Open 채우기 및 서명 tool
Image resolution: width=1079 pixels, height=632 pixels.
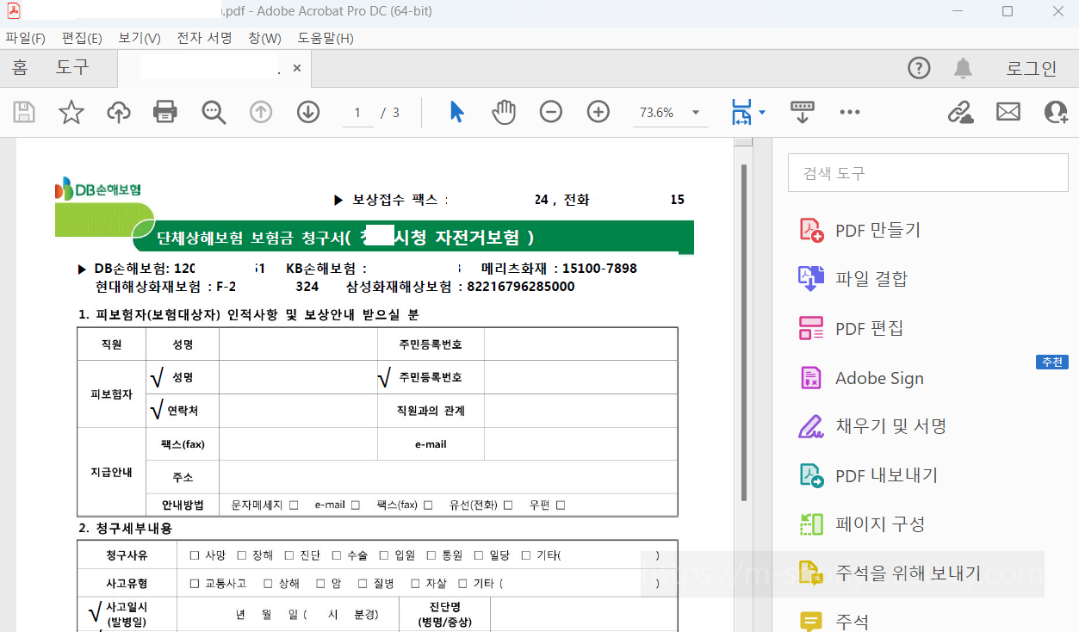pyautogui.click(x=872, y=426)
